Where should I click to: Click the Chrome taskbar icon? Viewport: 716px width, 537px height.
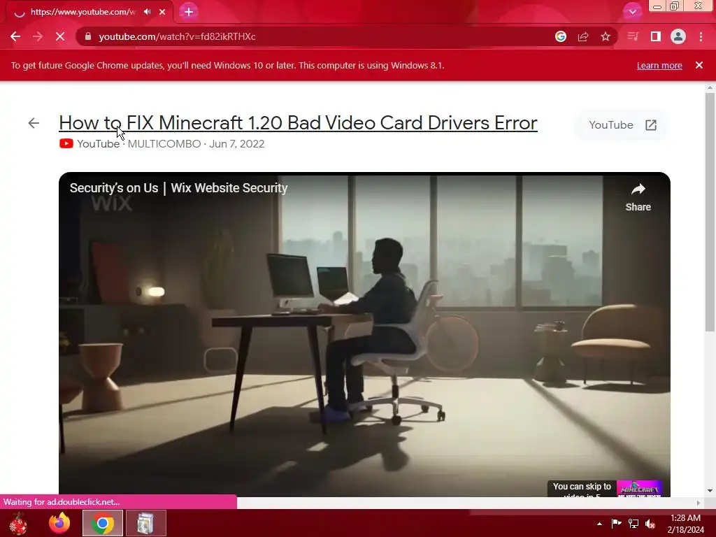[x=103, y=523]
